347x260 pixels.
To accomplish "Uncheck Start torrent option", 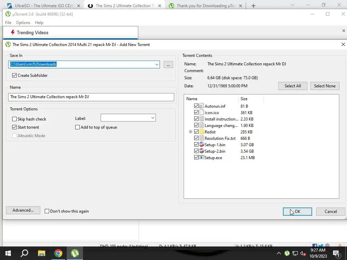I will (x=14, y=127).
